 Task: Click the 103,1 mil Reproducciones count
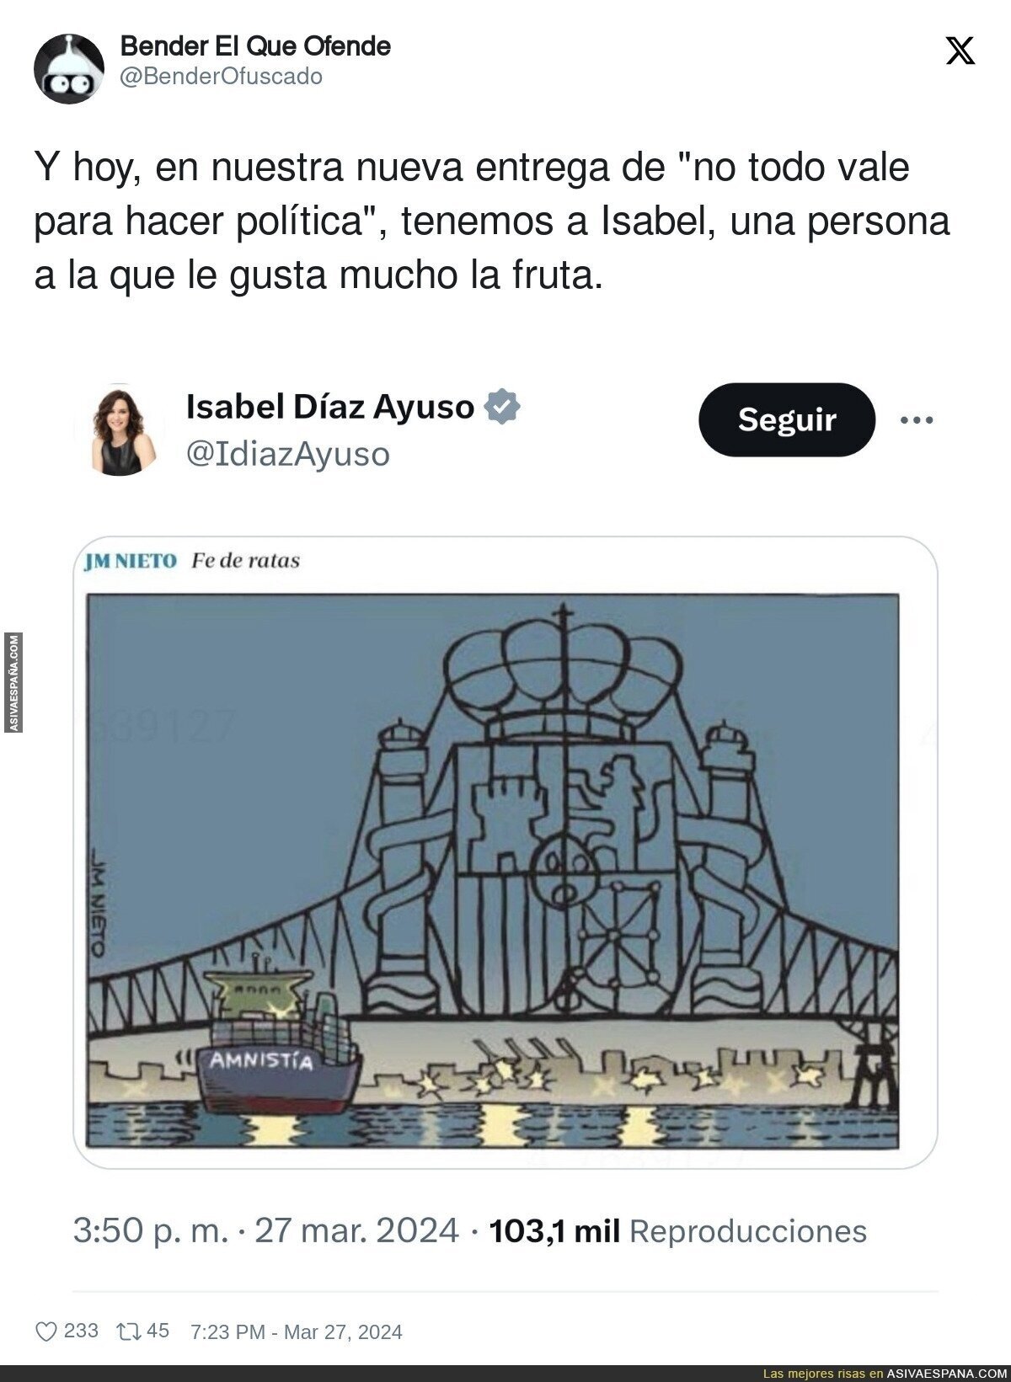pos(678,1230)
